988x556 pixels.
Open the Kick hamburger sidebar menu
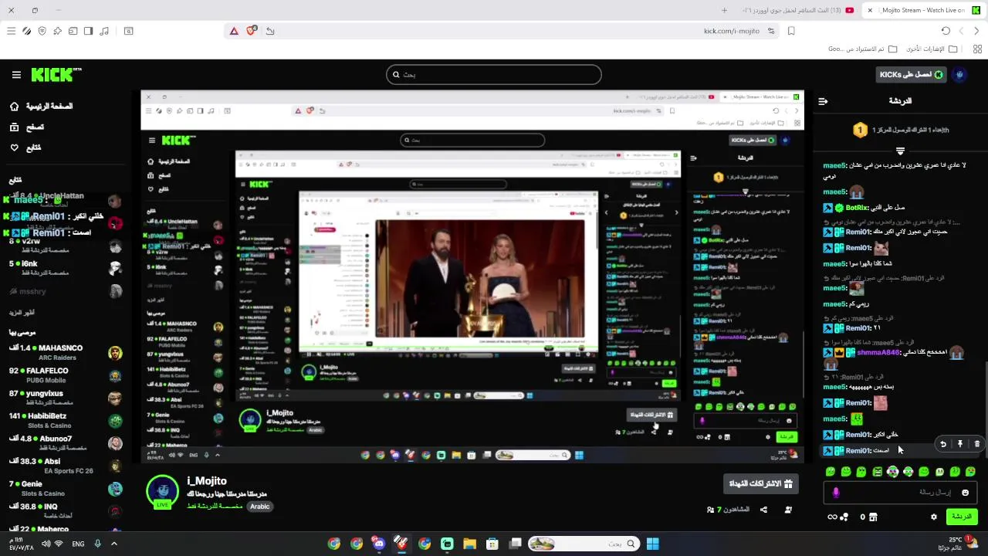[x=16, y=75]
